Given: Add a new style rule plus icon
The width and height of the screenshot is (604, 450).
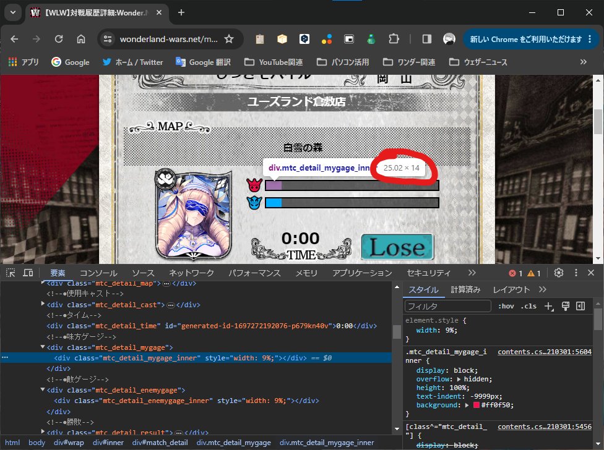Looking at the screenshot, I should (x=548, y=306).
